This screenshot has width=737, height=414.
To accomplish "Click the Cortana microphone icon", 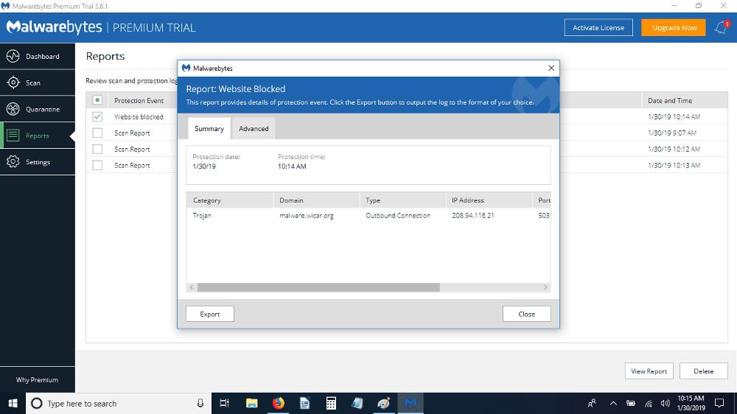I will 200,403.
